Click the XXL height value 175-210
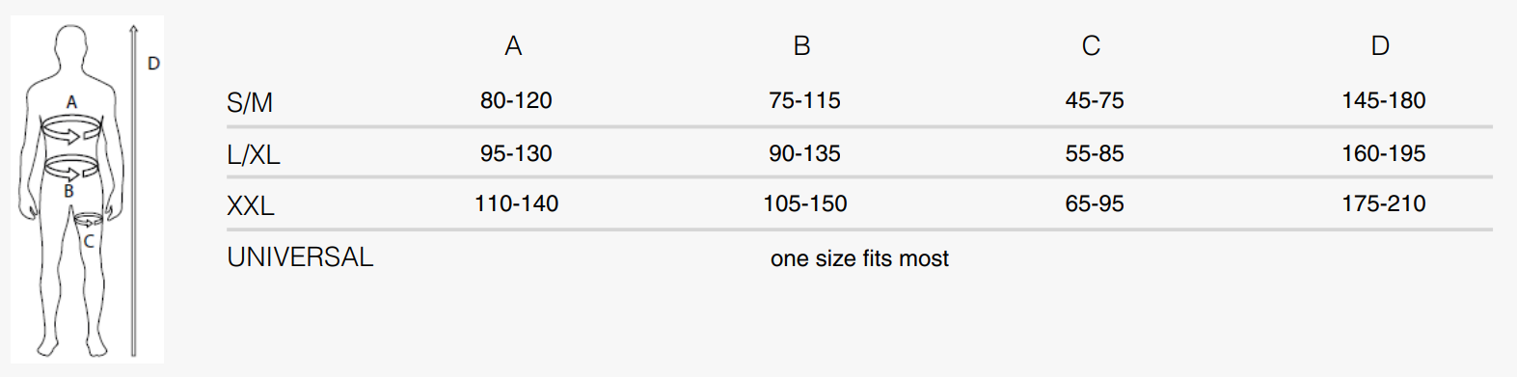Image resolution: width=1517 pixels, height=377 pixels. (x=1383, y=203)
